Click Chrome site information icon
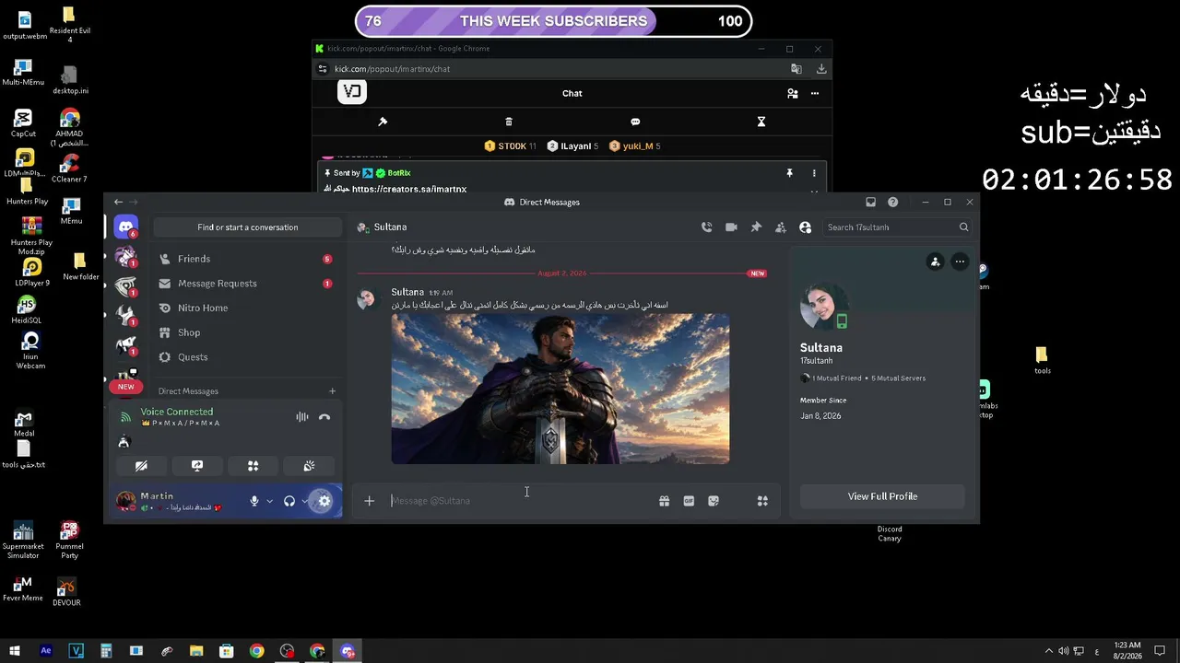 click(x=323, y=69)
